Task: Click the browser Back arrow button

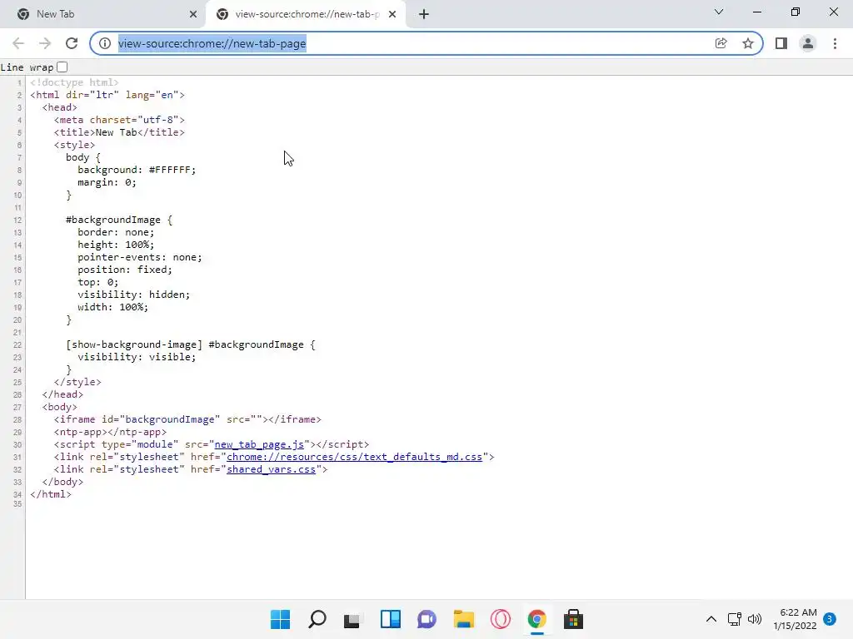Action: (x=18, y=43)
